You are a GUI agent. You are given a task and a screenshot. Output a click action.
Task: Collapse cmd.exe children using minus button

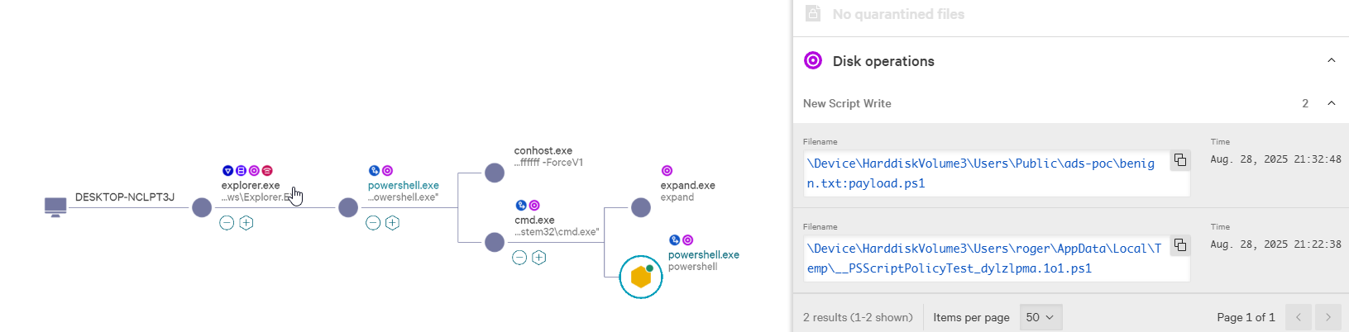pos(519,258)
